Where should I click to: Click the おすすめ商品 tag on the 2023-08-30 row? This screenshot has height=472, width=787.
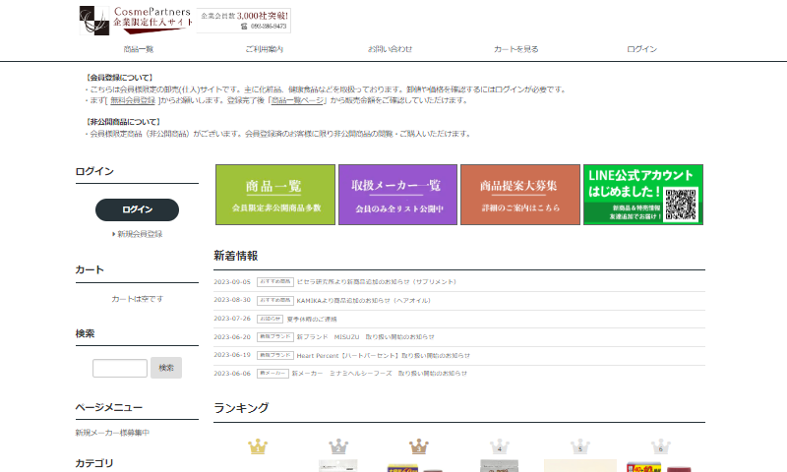tap(275, 301)
